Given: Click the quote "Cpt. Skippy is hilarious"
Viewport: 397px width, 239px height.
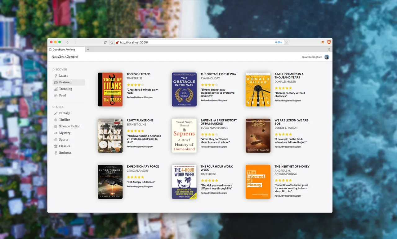Looking at the screenshot, I should pyautogui.click(x=141, y=182).
